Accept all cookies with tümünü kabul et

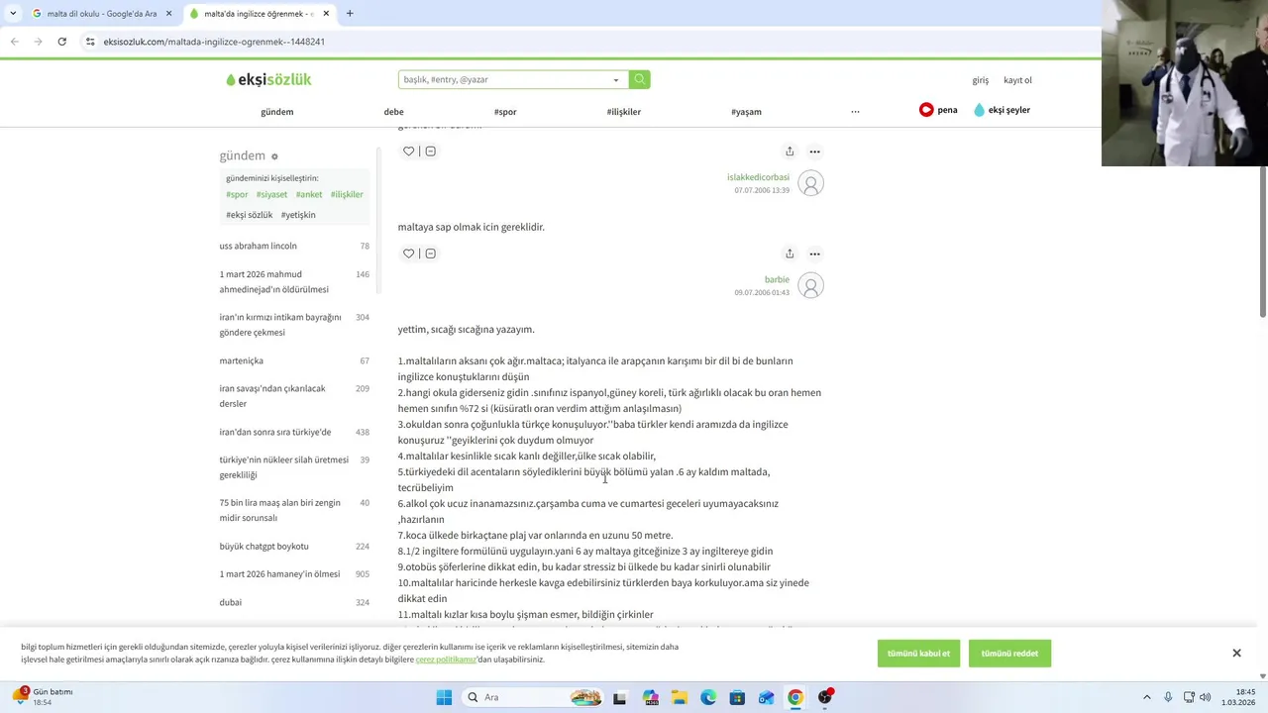tap(918, 654)
